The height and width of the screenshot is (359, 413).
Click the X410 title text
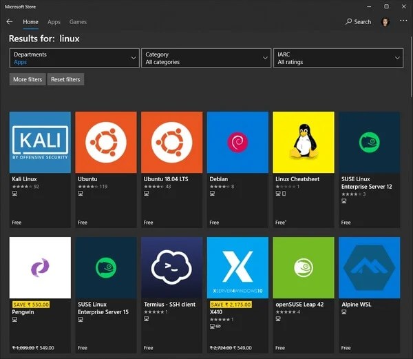[216, 312]
